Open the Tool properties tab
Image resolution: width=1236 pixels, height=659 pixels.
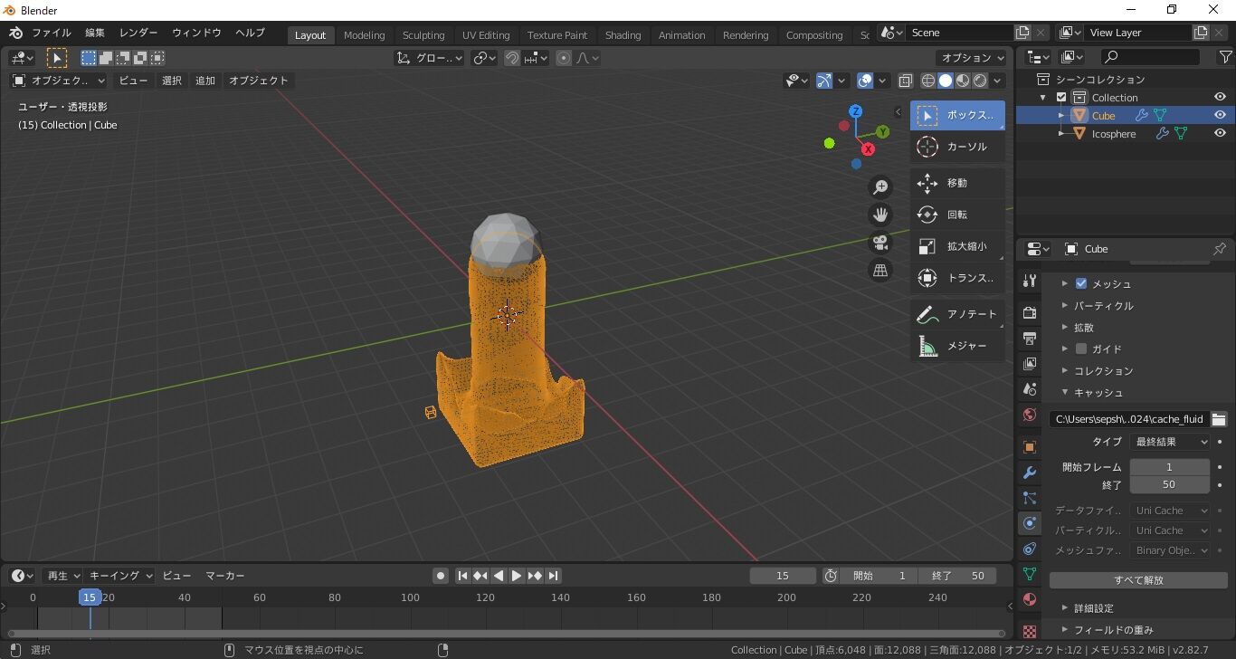coord(1029,281)
